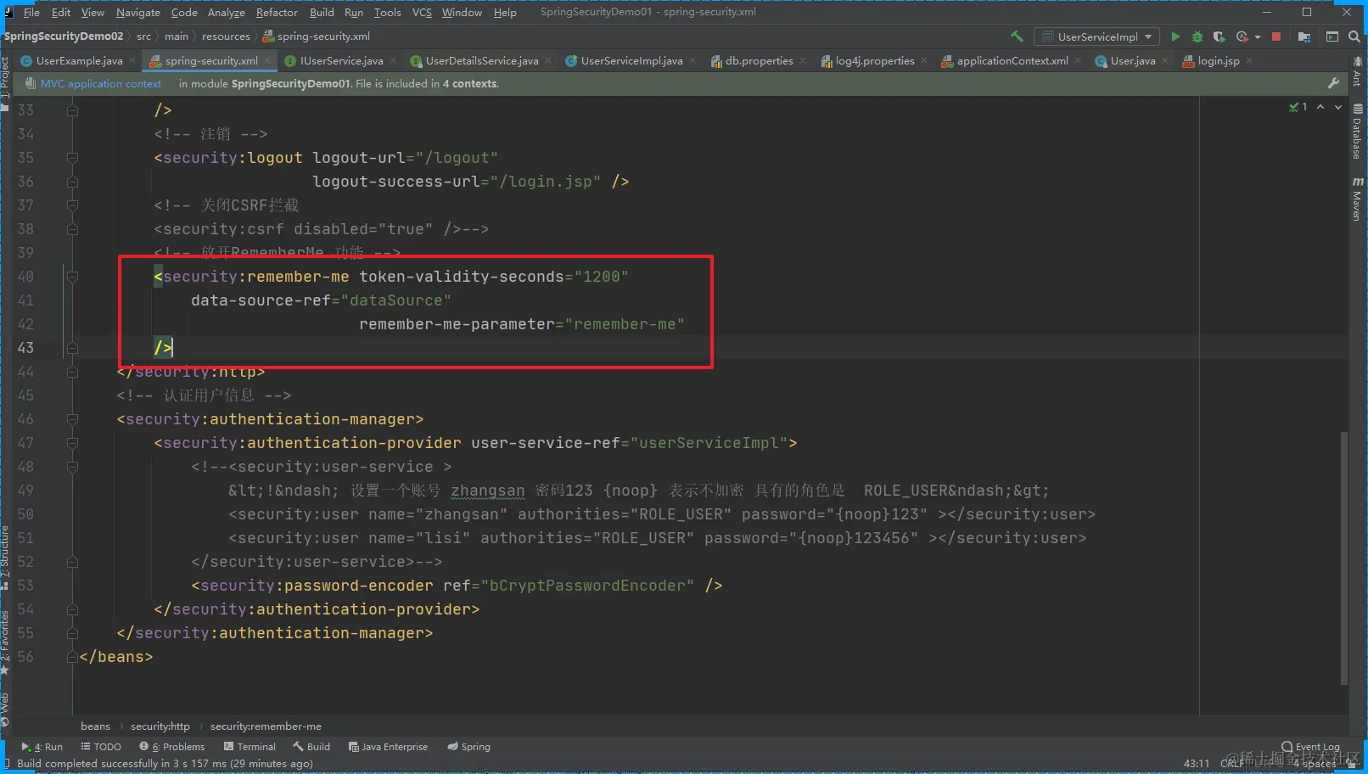Click the beans breadcrumb at editor bottom
The height and width of the screenshot is (774, 1368).
click(x=96, y=726)
